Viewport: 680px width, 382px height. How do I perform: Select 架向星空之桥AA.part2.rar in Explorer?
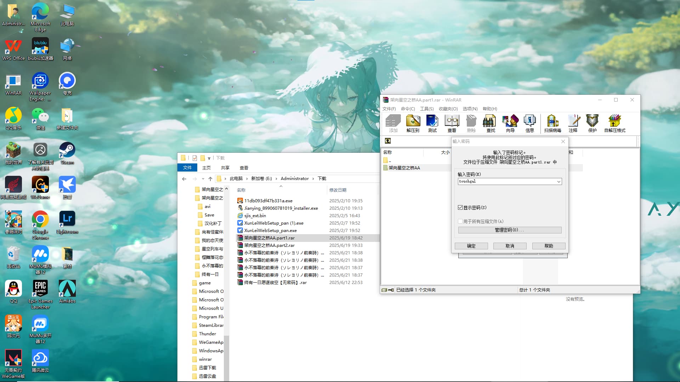point(269,245)
